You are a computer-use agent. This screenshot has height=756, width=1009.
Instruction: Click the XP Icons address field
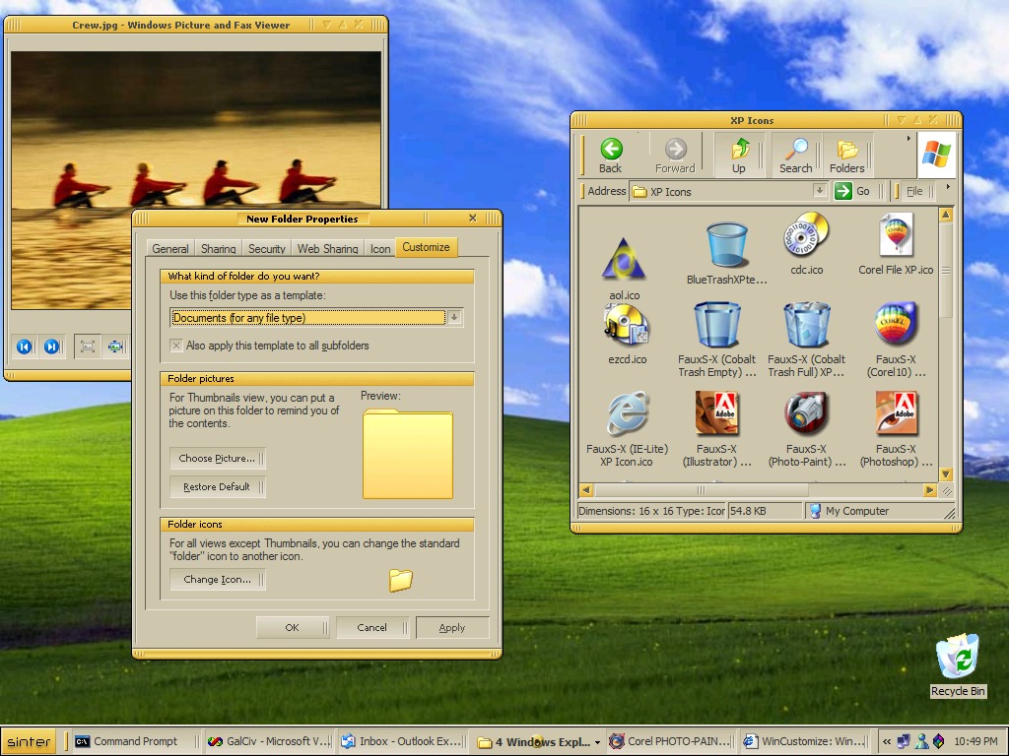728,191
